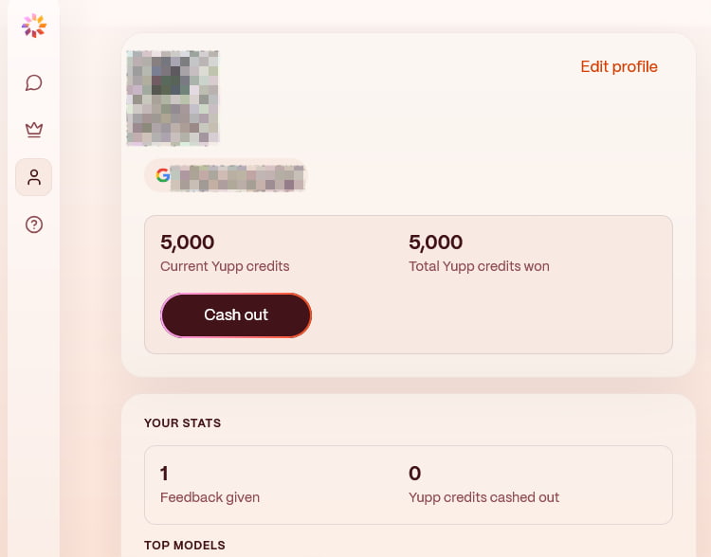
Task: Open the leaderboard crown icon
Action: [x=34, y=130]
